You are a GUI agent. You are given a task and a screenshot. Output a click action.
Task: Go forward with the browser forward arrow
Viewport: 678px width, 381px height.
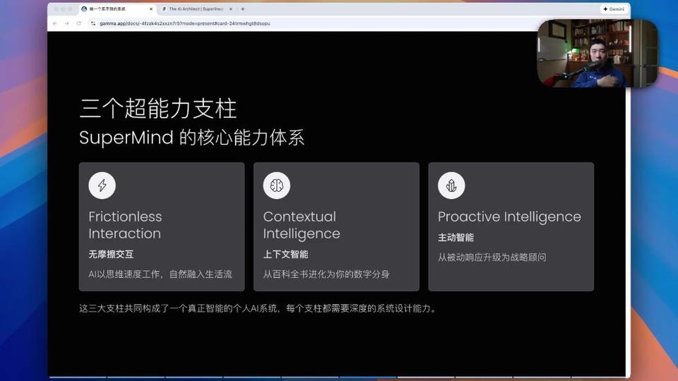click(66, 23)
